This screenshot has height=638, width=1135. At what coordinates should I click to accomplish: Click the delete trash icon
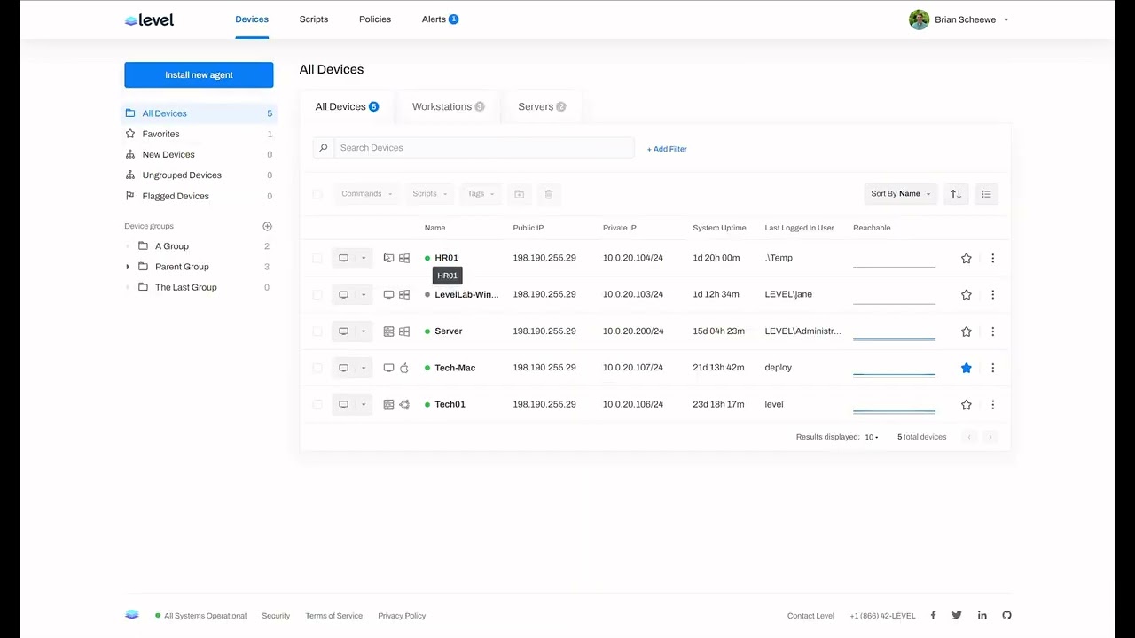(549, 194)
